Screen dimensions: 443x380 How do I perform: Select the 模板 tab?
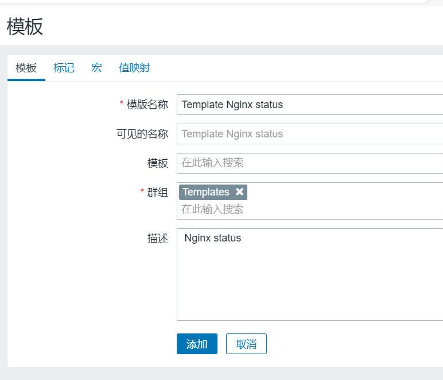[x=26, y=68]
